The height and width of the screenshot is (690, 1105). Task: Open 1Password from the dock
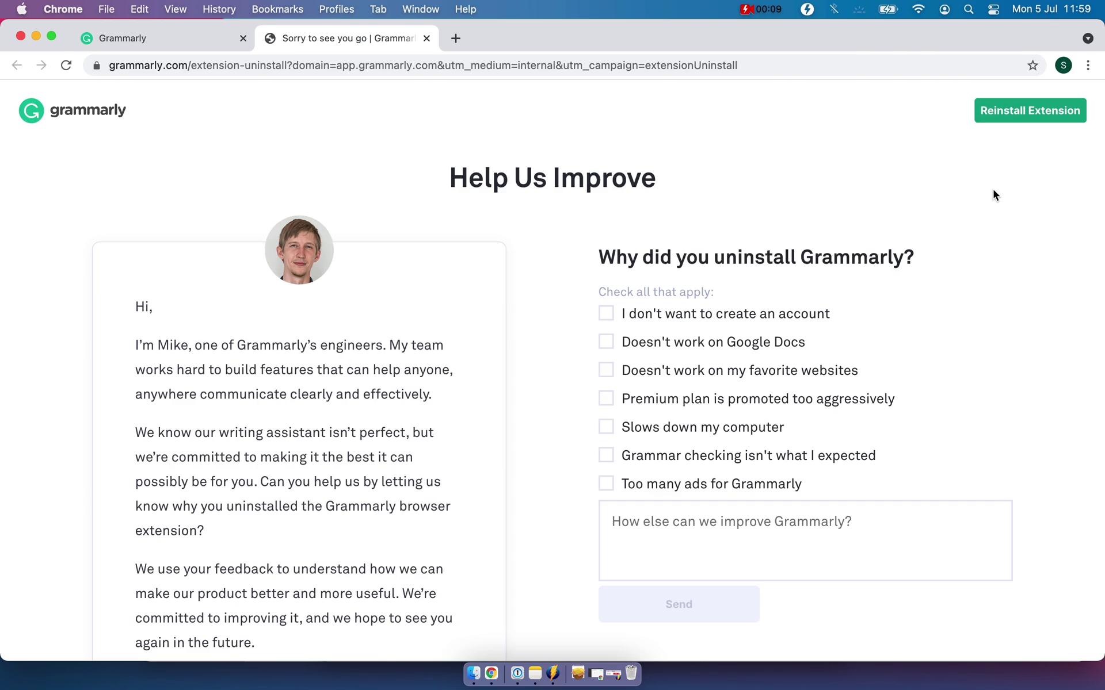(517, 673)
